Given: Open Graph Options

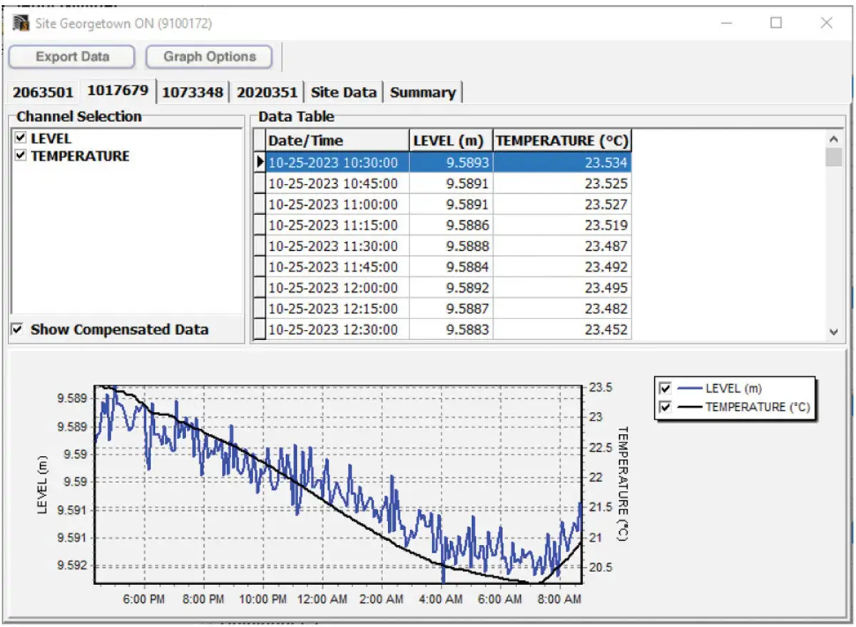Looking at the screenshot, I should 209,56.
